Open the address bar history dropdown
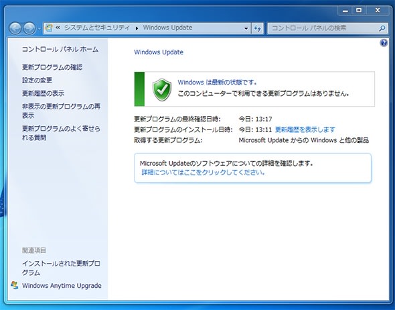 [x=246, y=28]
